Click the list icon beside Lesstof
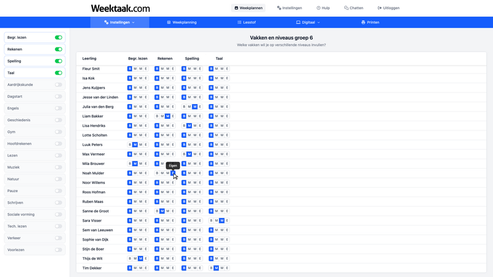This screenshot has height=277, width=493. 239,22
